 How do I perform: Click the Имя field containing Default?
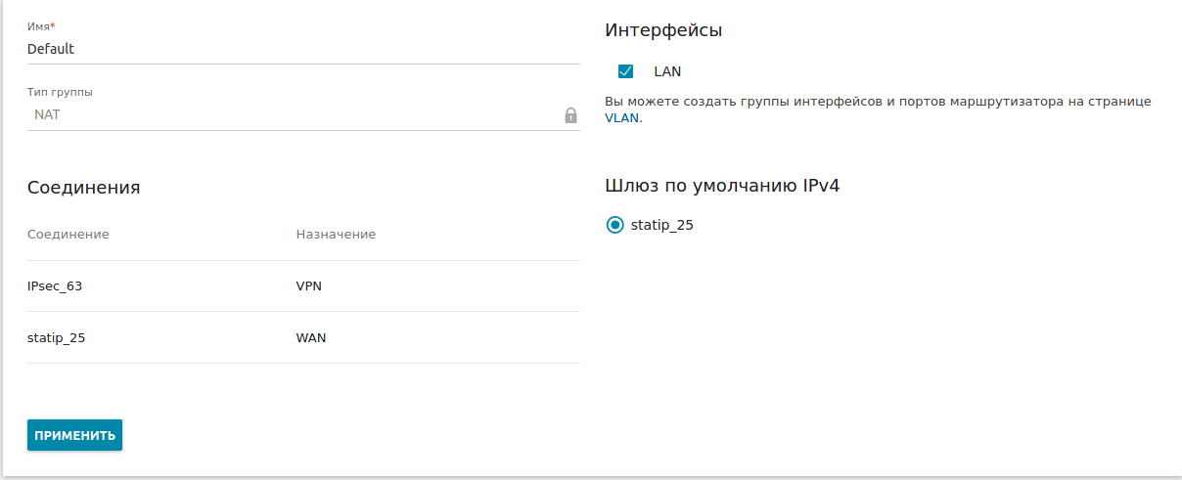tap(294, 49)
